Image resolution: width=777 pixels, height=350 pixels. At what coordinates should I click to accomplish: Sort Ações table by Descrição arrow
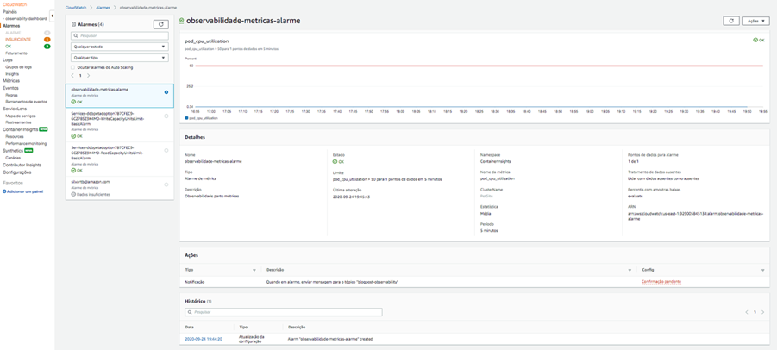click(x=630, y=271)
